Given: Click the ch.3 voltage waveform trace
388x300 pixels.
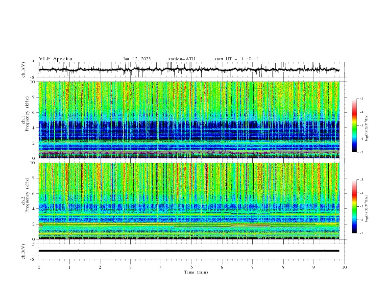Looking at the screenshot, I should coord(189,251).
